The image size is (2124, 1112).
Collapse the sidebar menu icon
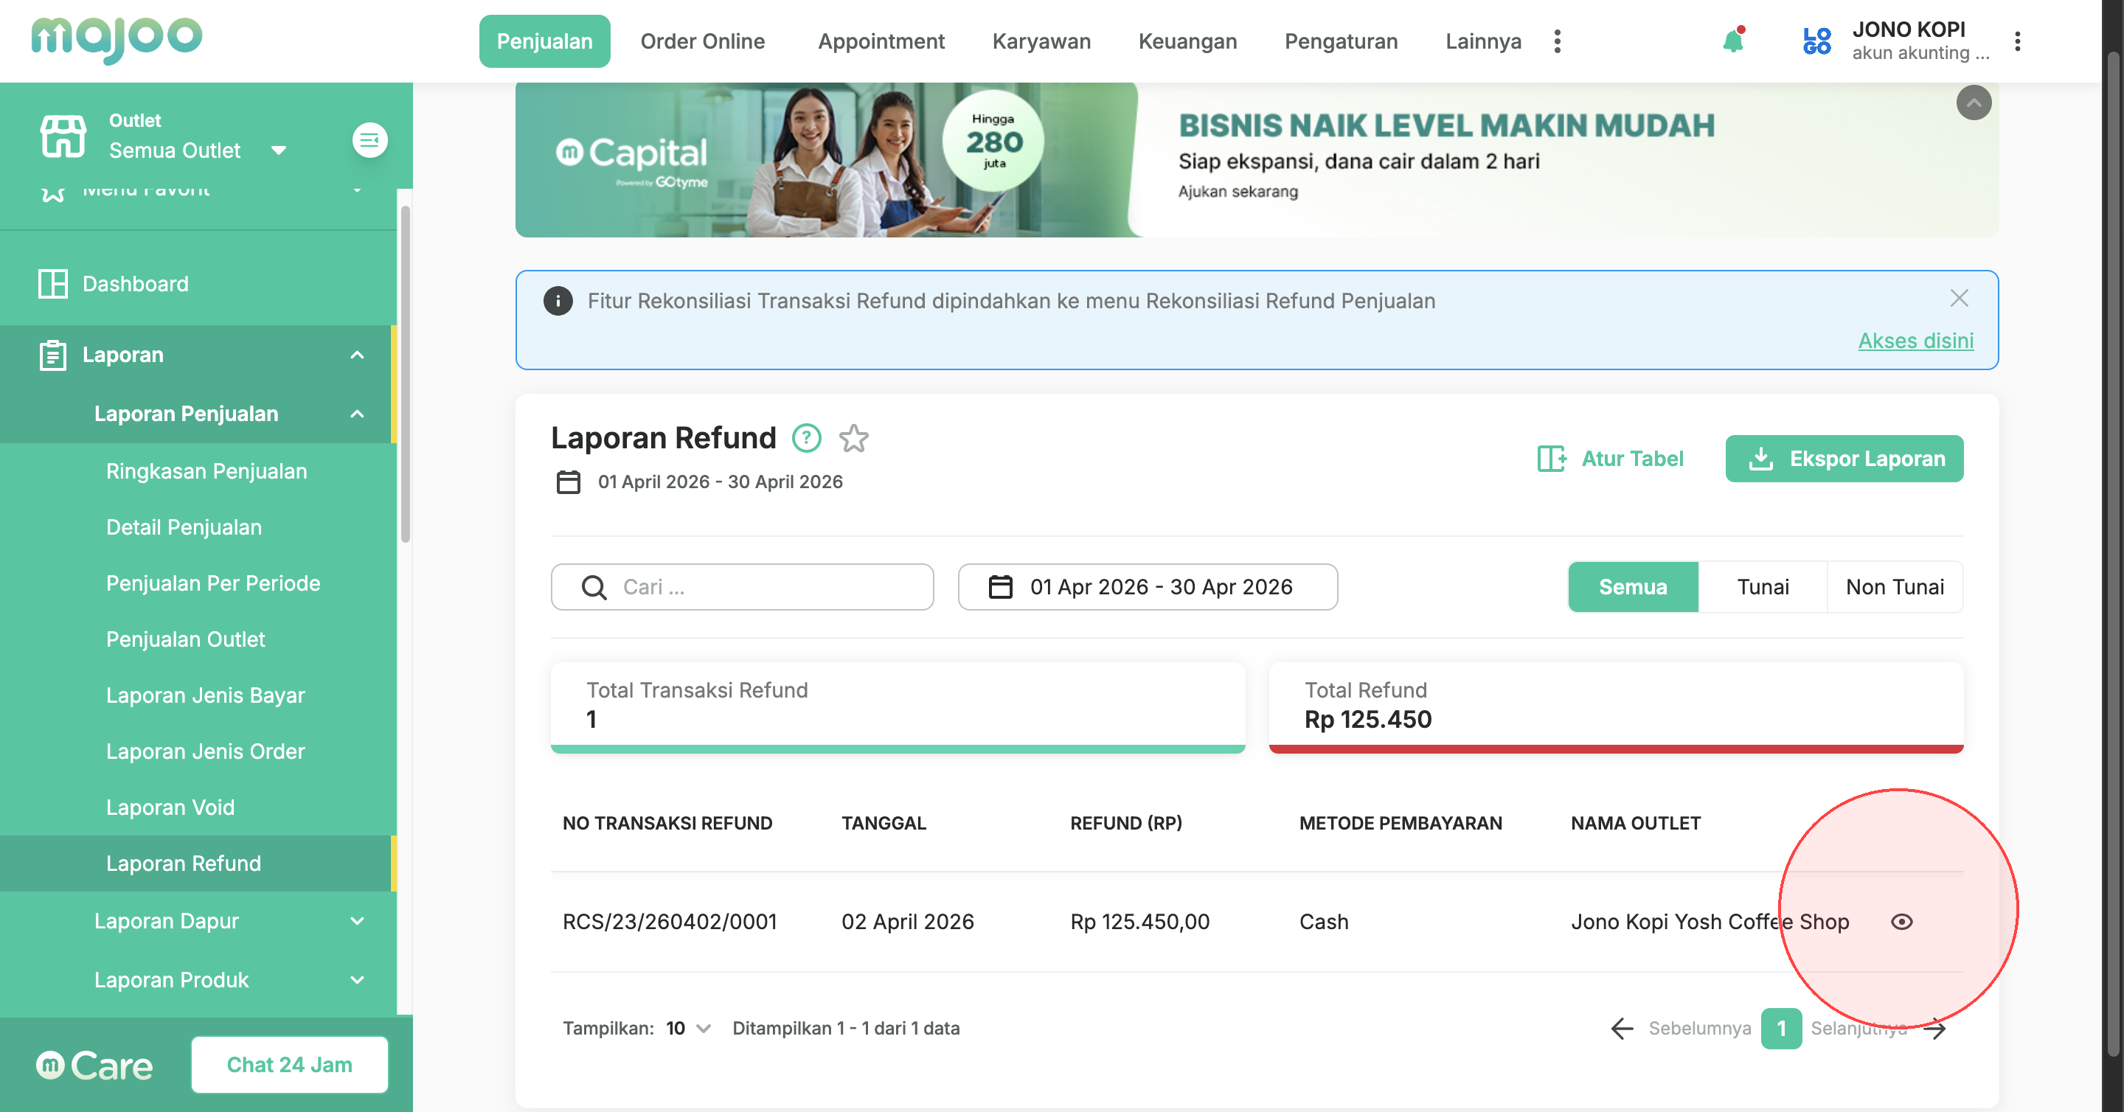(370, 140)
